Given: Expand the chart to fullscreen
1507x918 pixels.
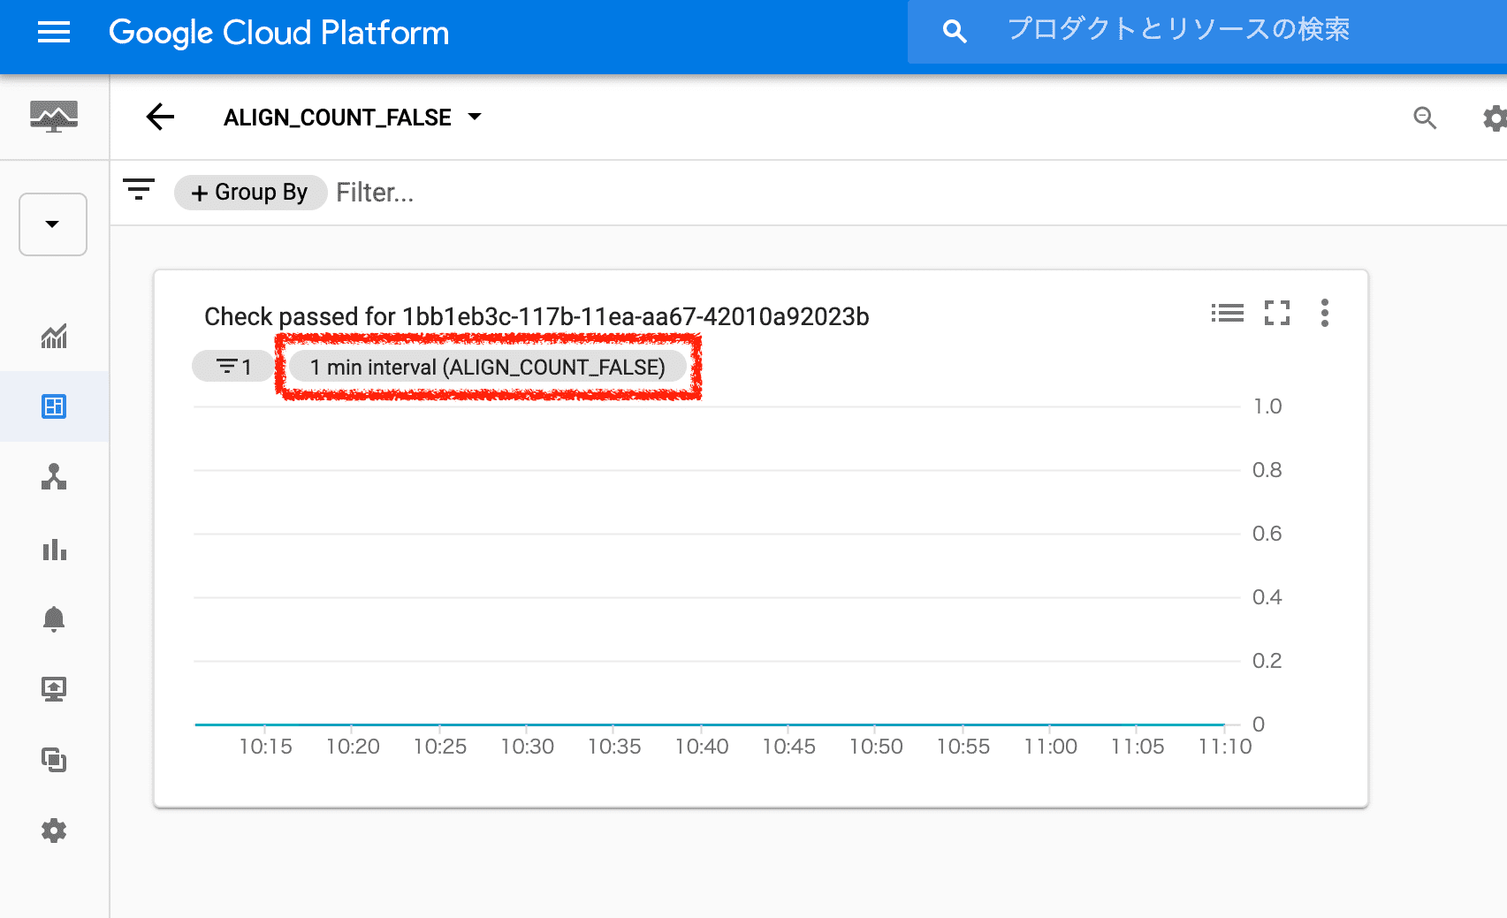Looking at the screenshot, I should [x=1277, y=313].
